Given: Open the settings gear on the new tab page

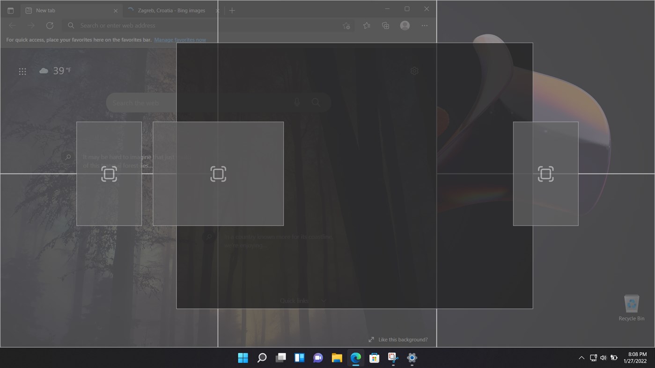Looking at the screenshot, I should pyautogui.click(x=414, y=71).
